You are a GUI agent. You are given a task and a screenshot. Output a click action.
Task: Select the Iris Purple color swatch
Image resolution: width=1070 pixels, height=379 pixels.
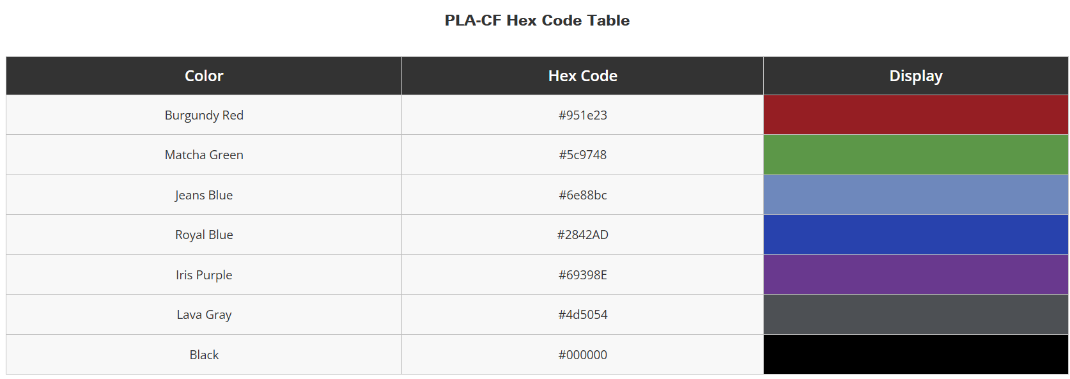915,275
